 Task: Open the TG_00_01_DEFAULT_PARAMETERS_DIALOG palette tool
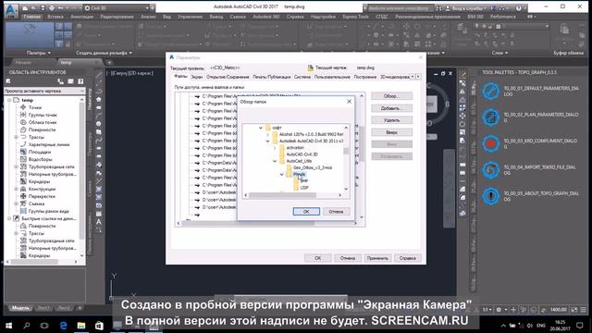[x=491, y=92]
